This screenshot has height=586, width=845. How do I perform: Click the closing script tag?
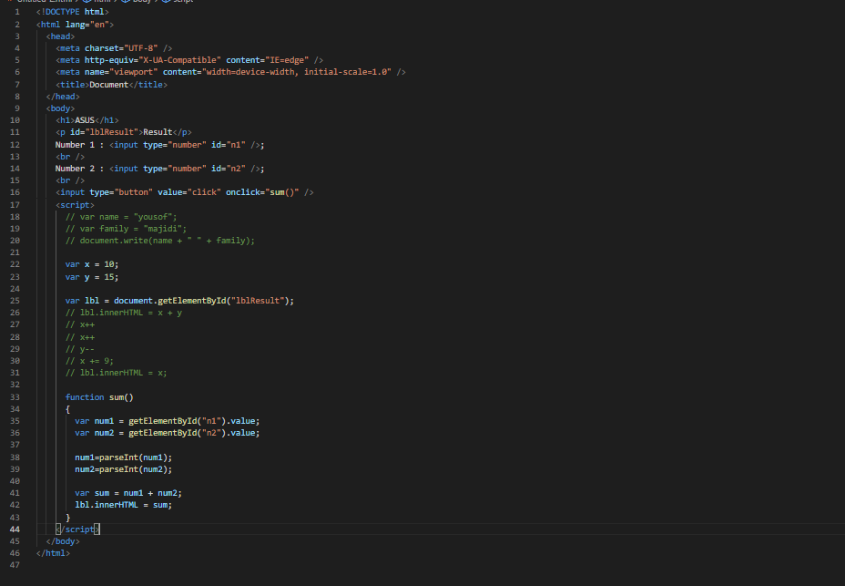tap(77, 529)
